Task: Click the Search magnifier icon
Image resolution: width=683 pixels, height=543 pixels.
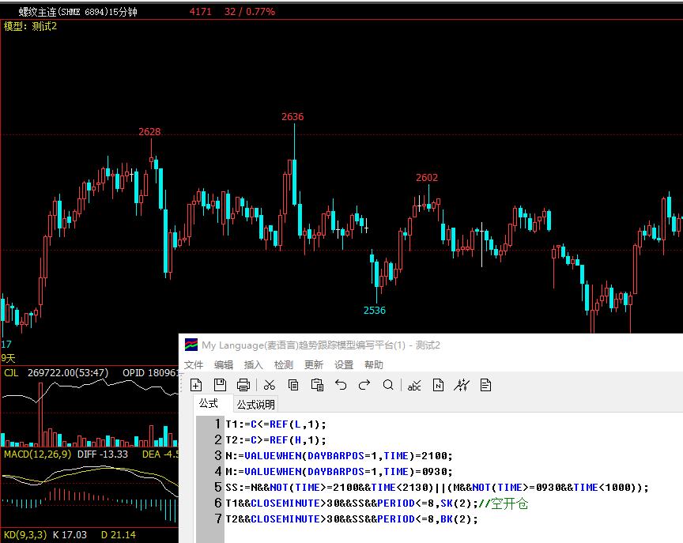Action: click(x=388, y=385)
